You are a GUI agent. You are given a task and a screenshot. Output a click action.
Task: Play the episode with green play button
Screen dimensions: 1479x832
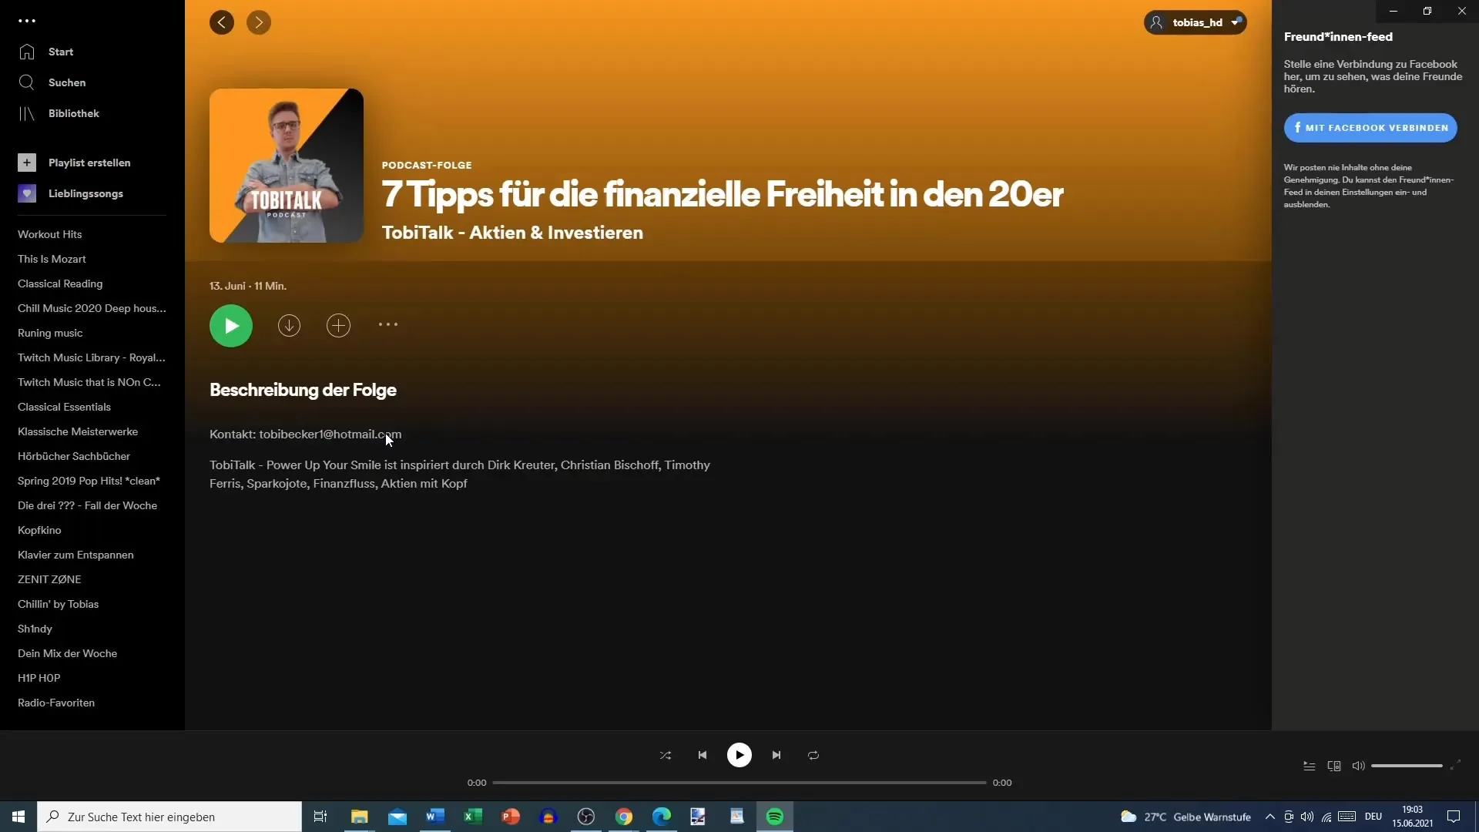(231, 326)
